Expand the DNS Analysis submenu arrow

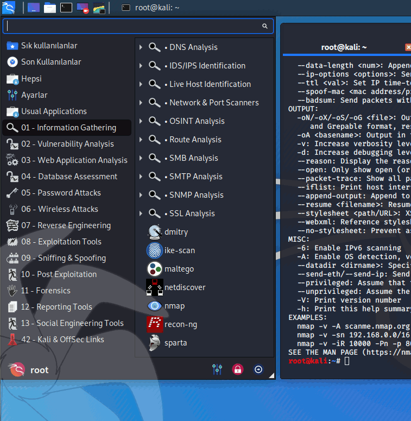[141, 47]
